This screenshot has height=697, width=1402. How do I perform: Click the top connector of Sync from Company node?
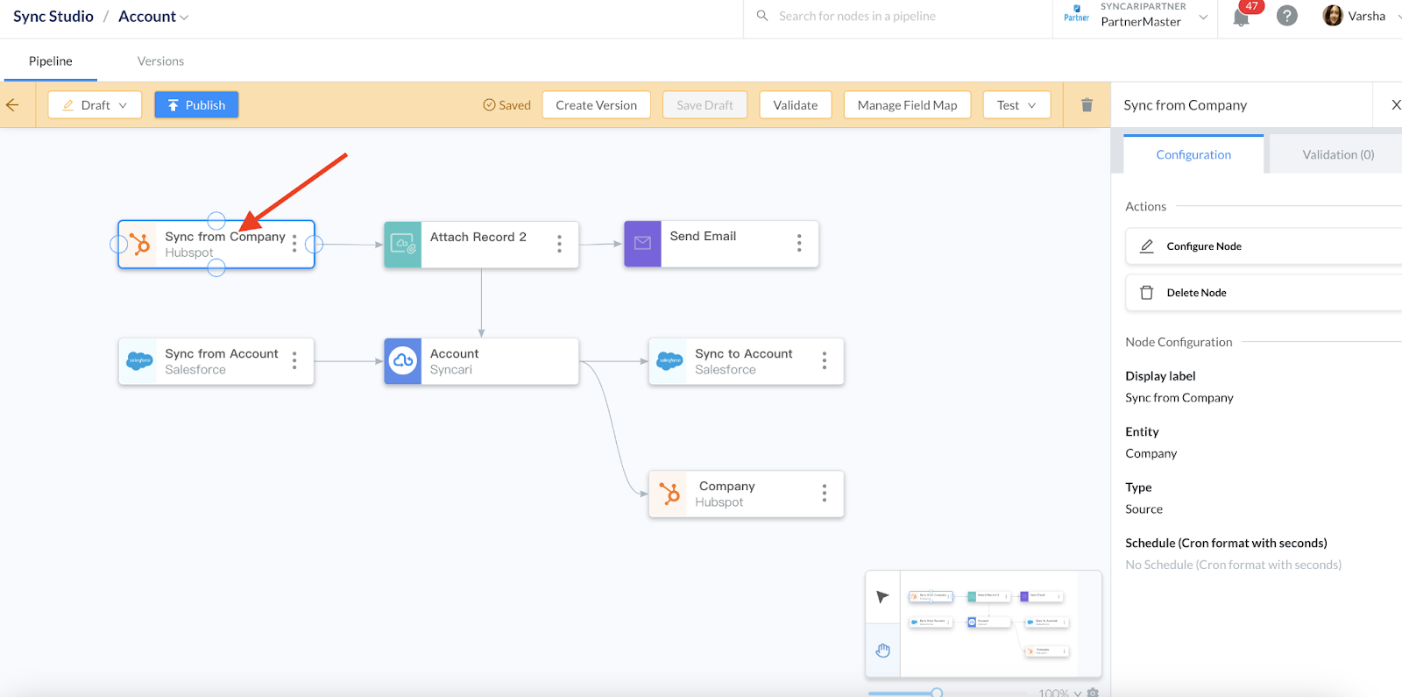216,220
